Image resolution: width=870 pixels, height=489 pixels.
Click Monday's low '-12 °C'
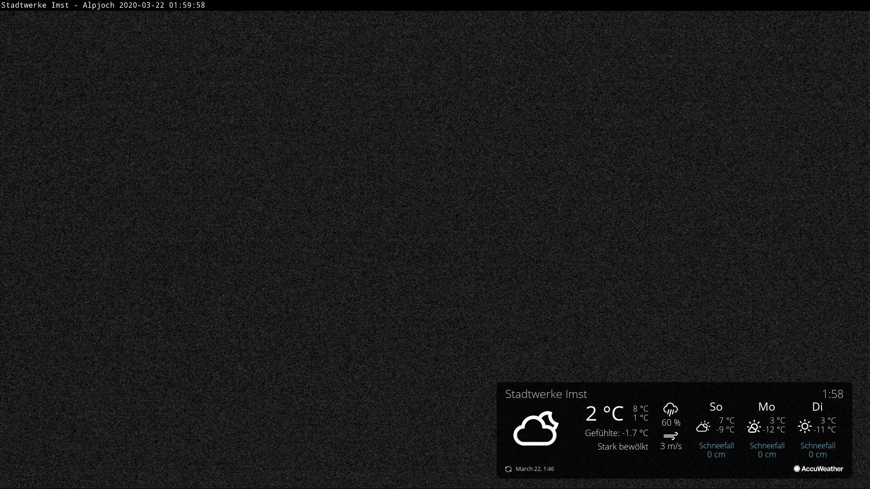774,430
